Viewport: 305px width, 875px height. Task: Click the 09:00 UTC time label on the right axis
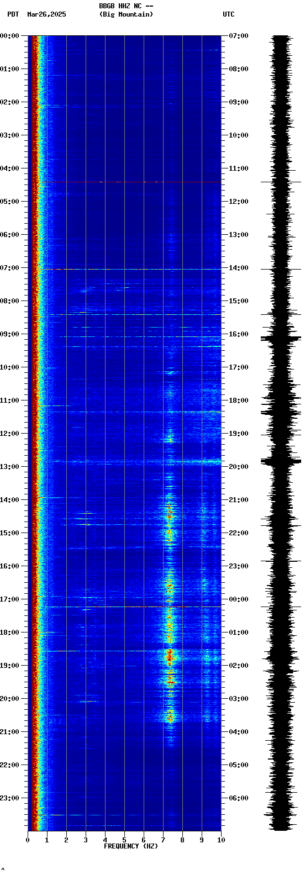[x=239, y=102]
